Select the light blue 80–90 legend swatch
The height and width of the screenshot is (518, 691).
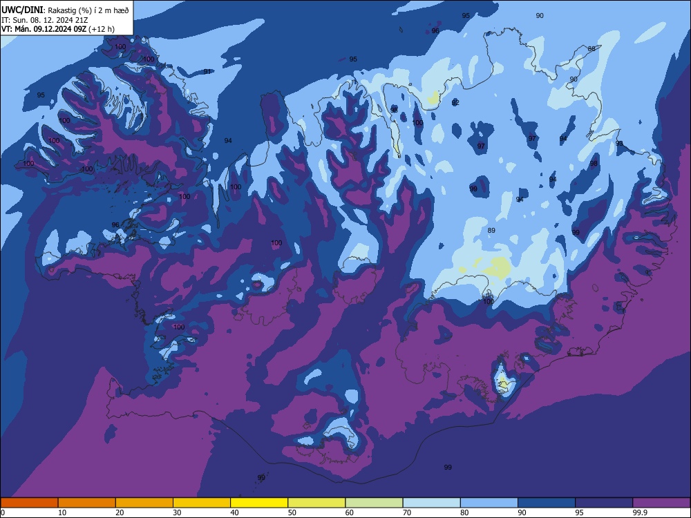[x=489, y=503]
